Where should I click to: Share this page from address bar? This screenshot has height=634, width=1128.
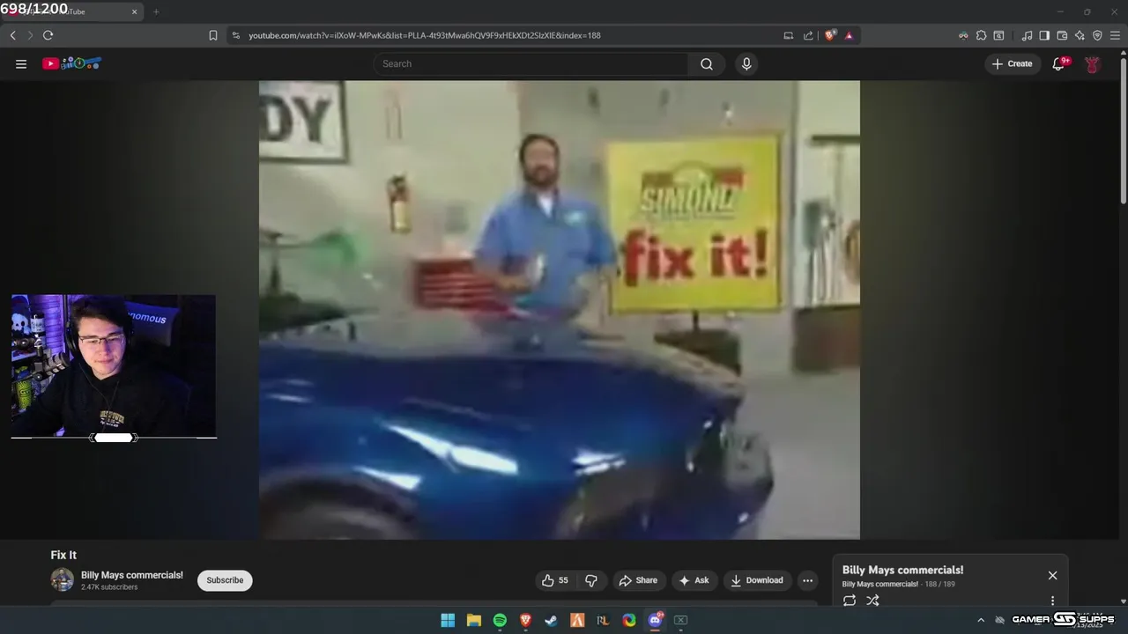pos(808,35)
